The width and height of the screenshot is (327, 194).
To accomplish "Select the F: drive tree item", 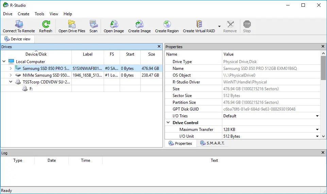I will [31, 89].
